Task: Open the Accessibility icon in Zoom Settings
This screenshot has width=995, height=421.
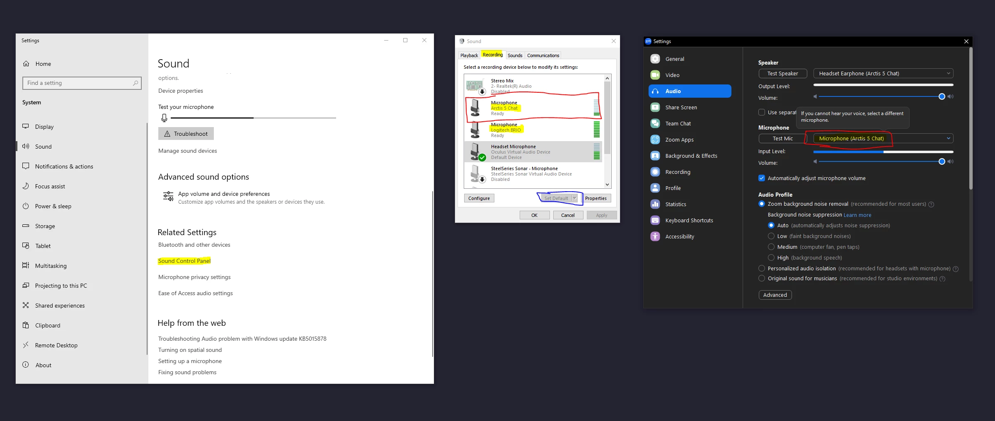Action: 655,236
